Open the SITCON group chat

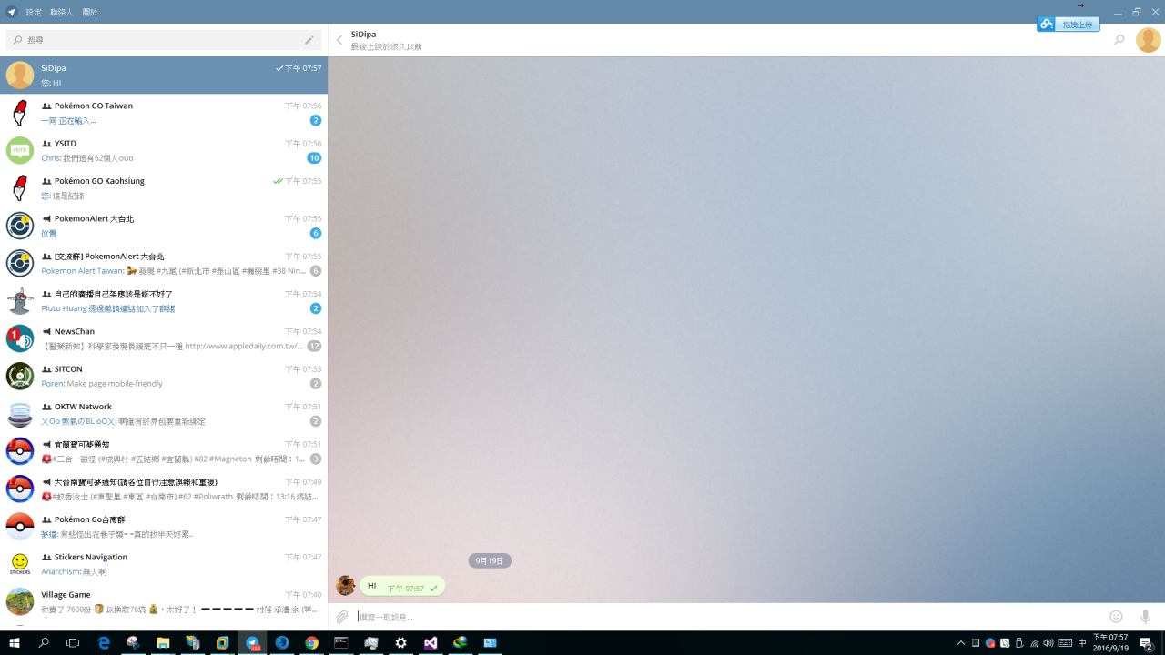pyautogui.click(x=164, y=376)
